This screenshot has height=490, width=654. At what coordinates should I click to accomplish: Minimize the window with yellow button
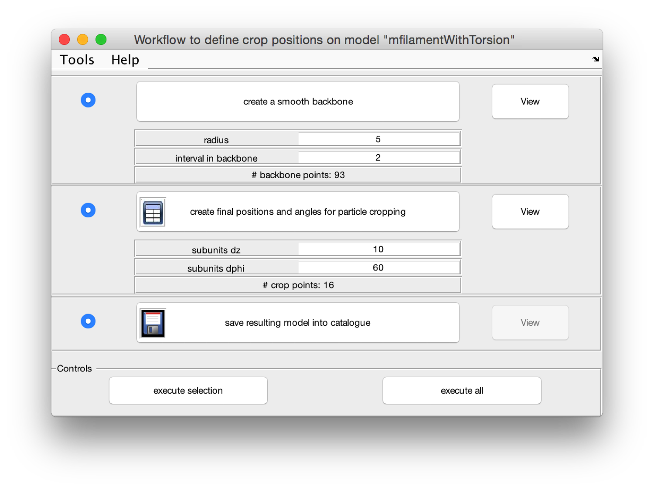(x=83, y=40)
